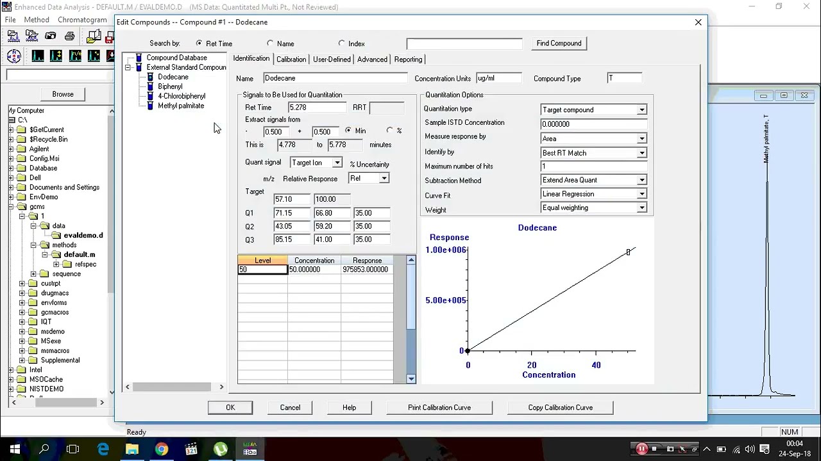821x461 pixels.
Task: Open Windows taskbar search
Action: (x=44, y=449)
